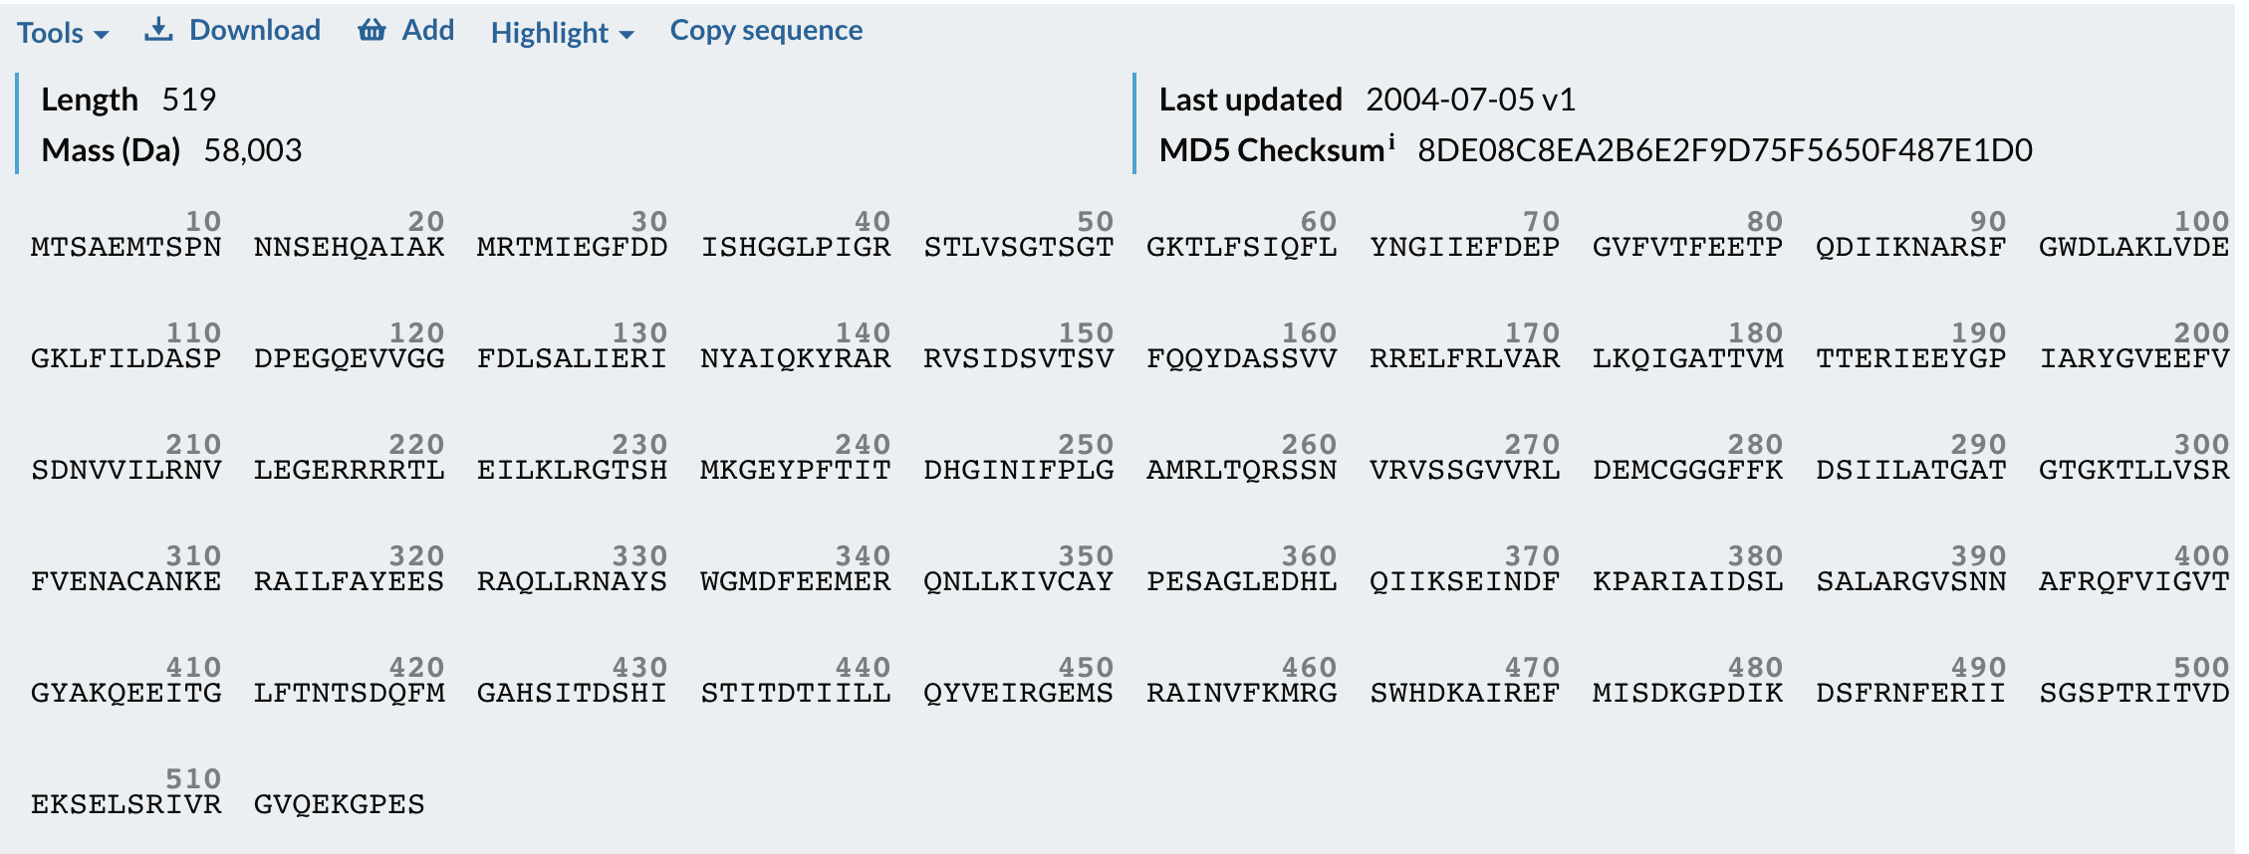This screenshot has width=2249, height=854.
Task: Expand the Highlight dropdown
Action: [562, 33]
